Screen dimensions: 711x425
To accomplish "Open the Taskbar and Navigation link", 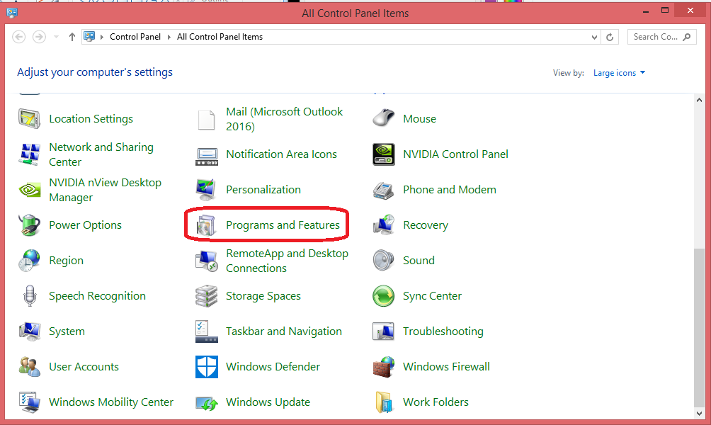I will point(283,331).
